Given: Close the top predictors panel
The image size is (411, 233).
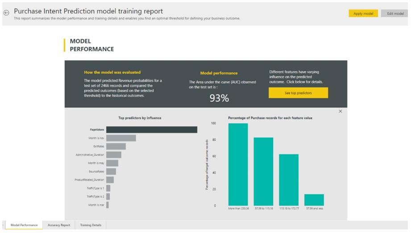Looking at the screenshot, I should tap(340, 112).
